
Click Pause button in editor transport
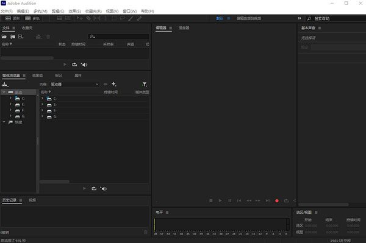tap(230, 200)
